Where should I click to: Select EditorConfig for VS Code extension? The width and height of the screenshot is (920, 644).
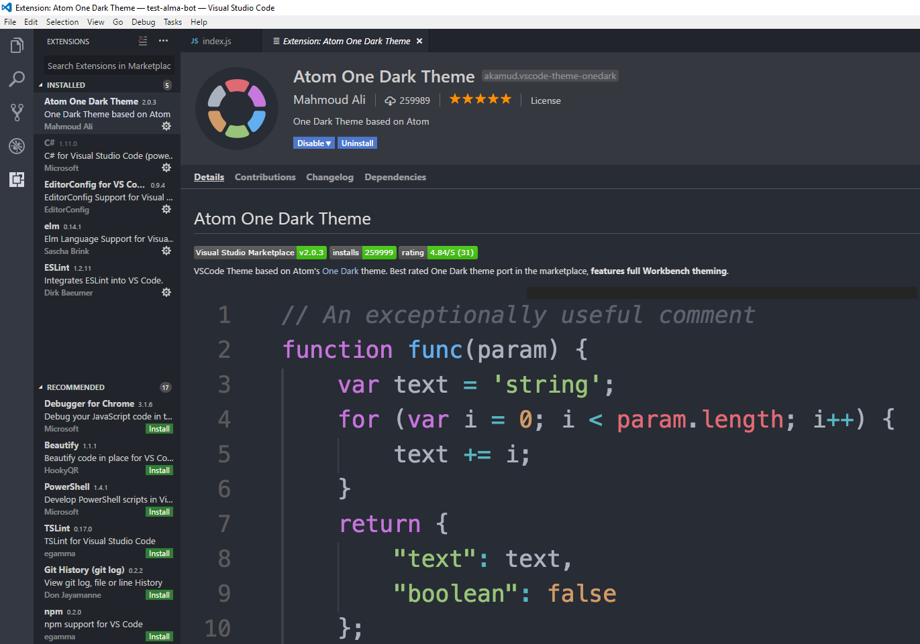[x=107, y=197]
